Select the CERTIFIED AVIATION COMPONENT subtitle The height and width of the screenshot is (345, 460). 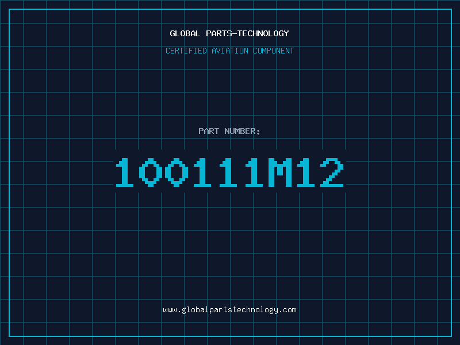point(229,51)
